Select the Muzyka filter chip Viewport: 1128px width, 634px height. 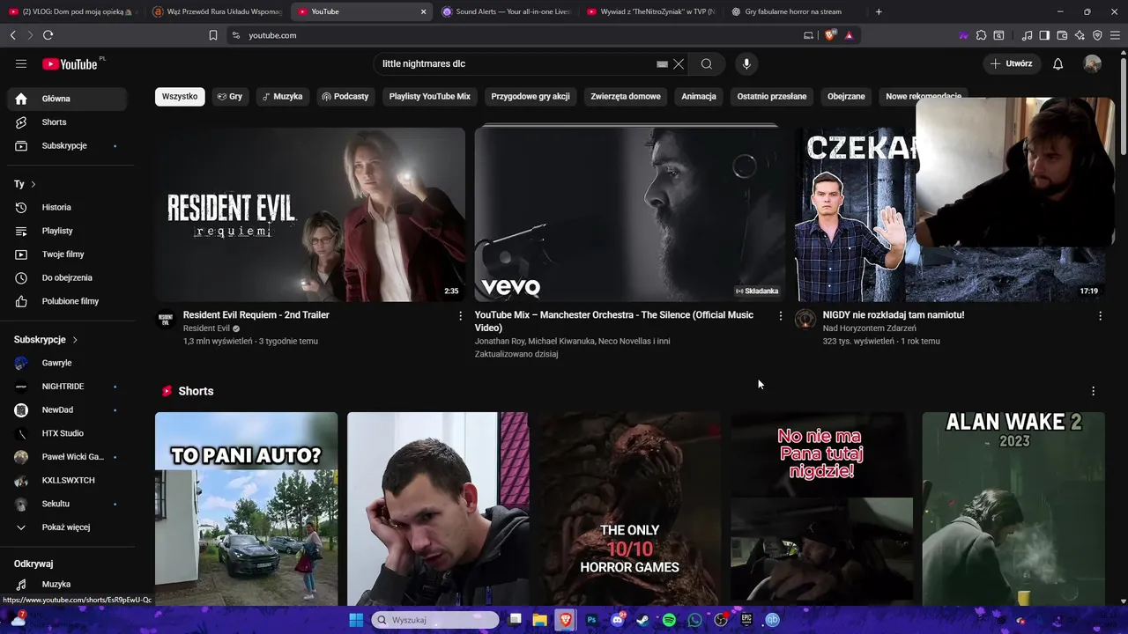(282, 96)
